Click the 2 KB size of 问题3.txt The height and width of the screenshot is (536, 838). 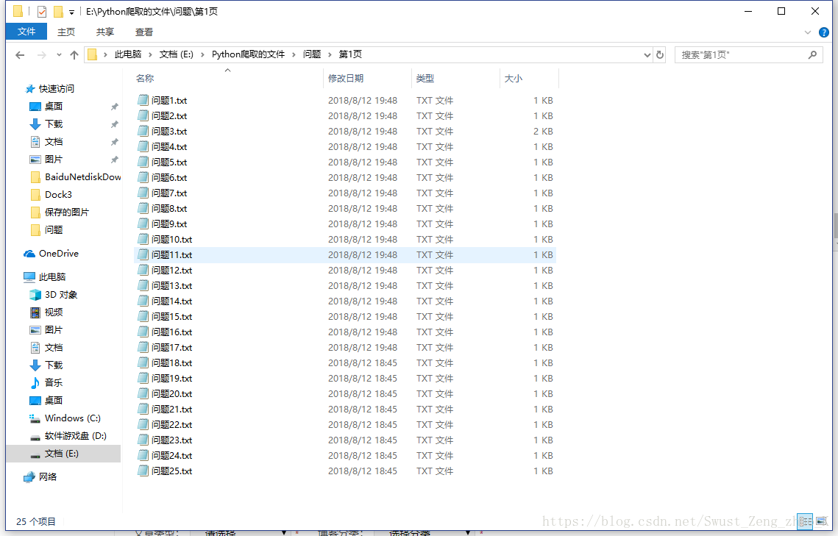click(x=543, y=132)
